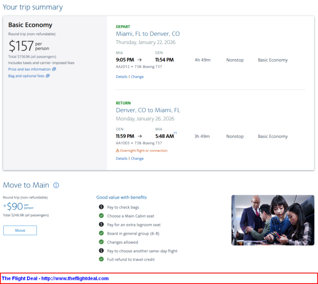This screenshot has width=318, height=284.
Task: Click the external-link icon beside Price and tax information
Action: pos(54,69)
